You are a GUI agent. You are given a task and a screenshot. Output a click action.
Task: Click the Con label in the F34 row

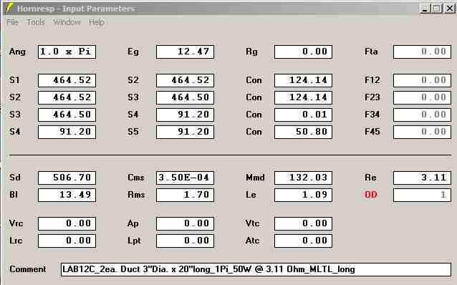(x=254, y=115)
